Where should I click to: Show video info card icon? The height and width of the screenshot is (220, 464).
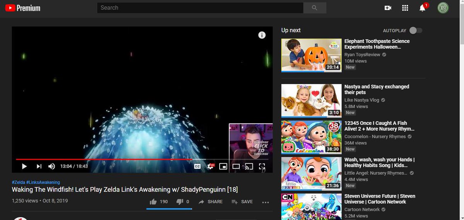(262, 35)
